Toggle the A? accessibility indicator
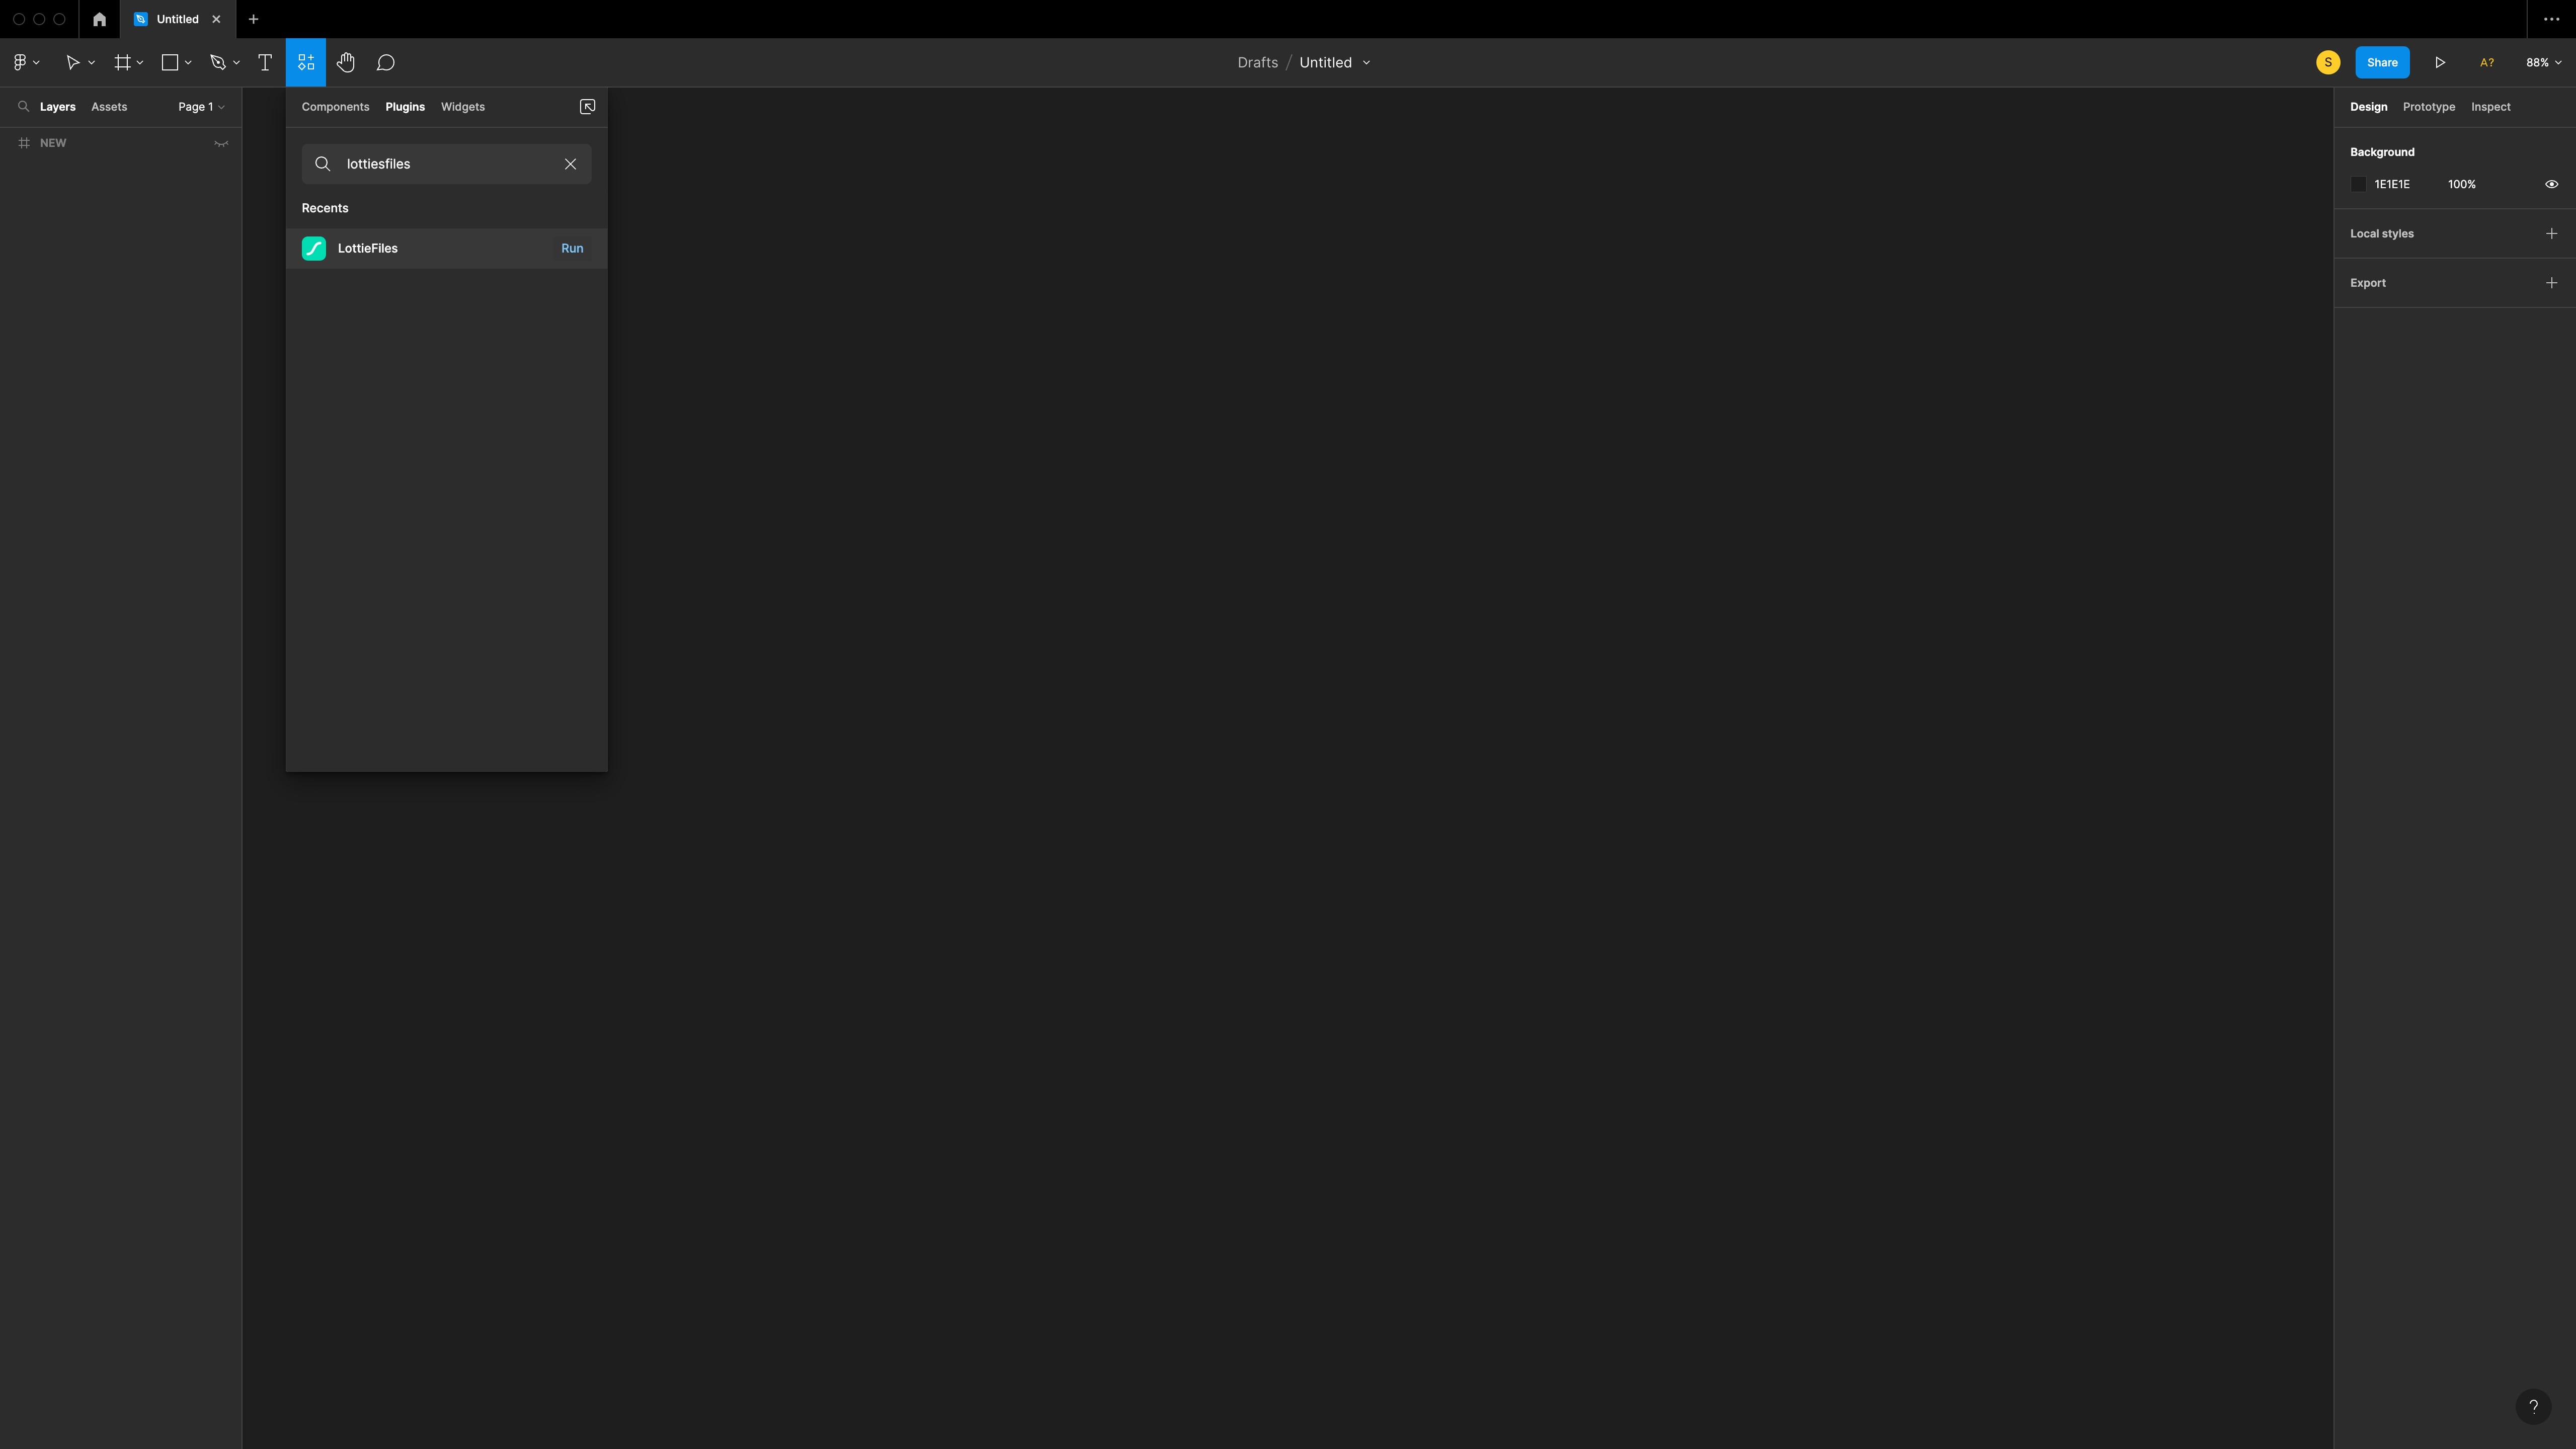The height and width of the screenshot is (1449, 2576). pos(2487,62)
